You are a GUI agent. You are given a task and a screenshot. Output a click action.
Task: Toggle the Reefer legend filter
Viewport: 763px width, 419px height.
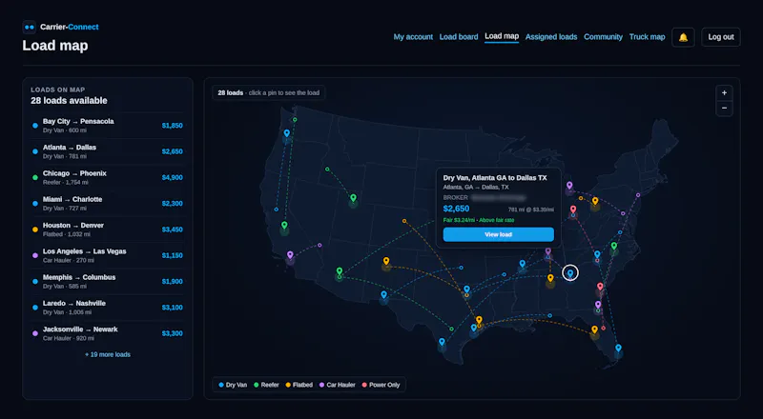(x=266, y=385)
